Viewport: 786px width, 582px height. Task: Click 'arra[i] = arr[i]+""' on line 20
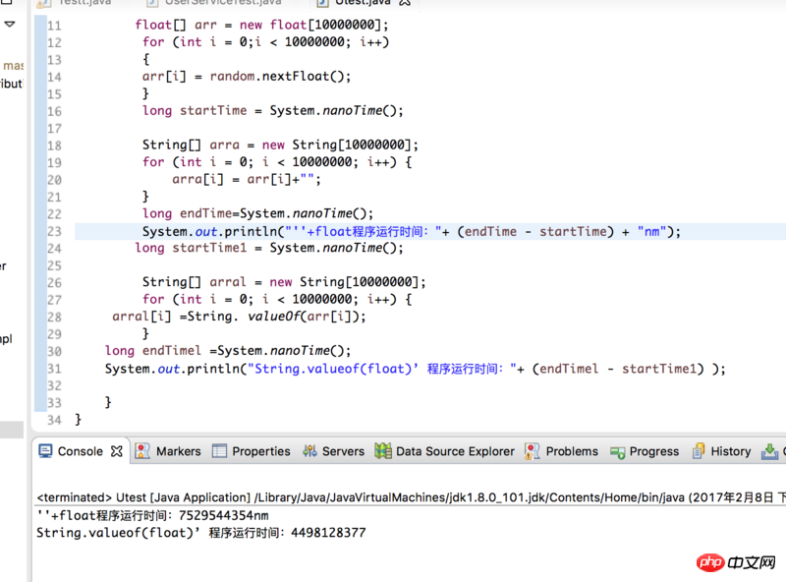(x=247, y=180)
